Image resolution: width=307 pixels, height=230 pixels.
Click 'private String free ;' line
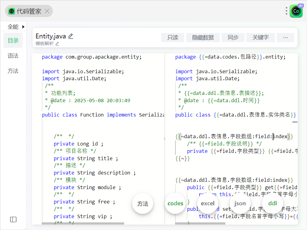tap(84, 202)
